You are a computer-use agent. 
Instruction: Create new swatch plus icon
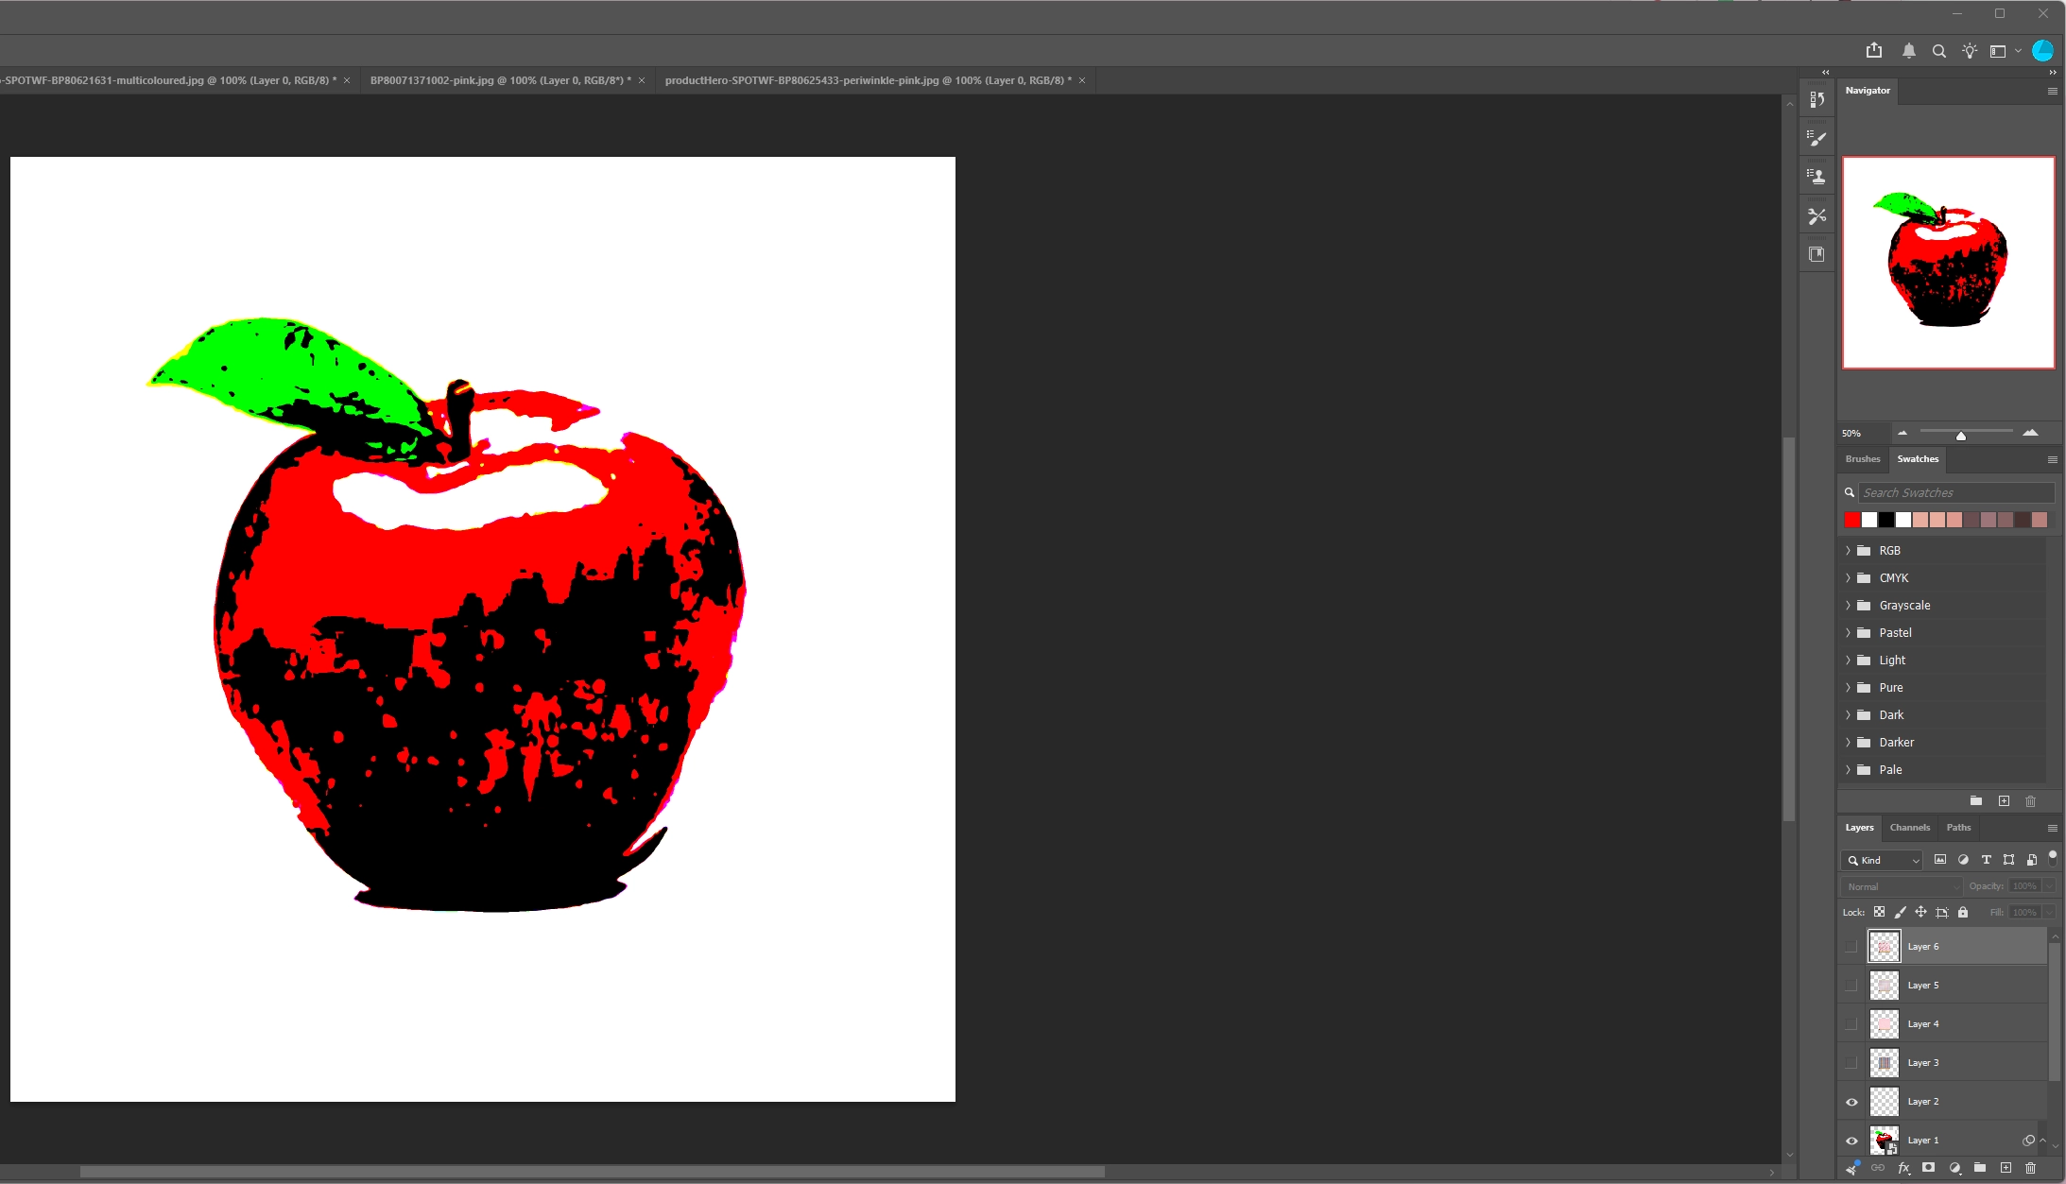point(2004,800)
